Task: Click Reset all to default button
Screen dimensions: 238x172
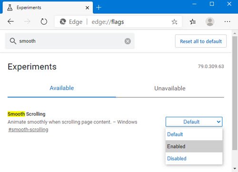Action: [201, 41]
